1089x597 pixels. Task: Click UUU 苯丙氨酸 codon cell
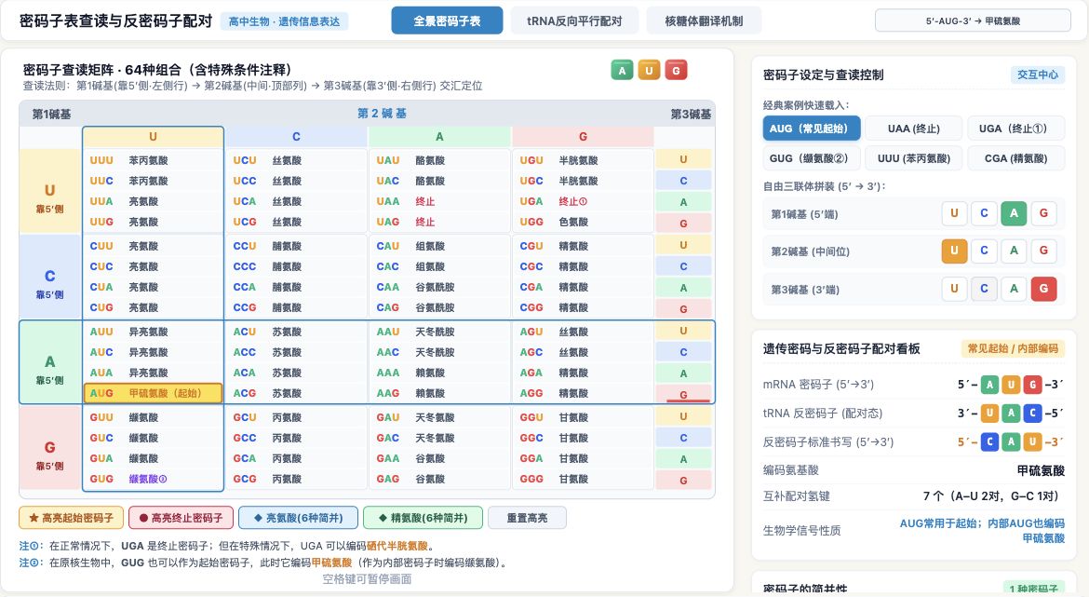click(x=153, y=160)
